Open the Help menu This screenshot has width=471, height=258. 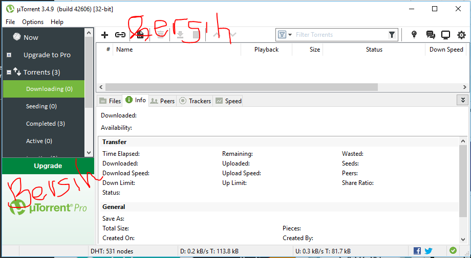[57, 22]
